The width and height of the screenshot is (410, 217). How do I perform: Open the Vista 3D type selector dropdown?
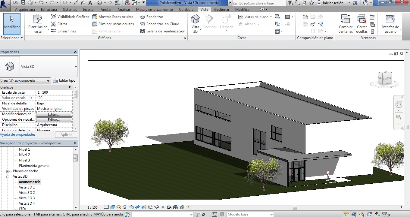(76, 67)
